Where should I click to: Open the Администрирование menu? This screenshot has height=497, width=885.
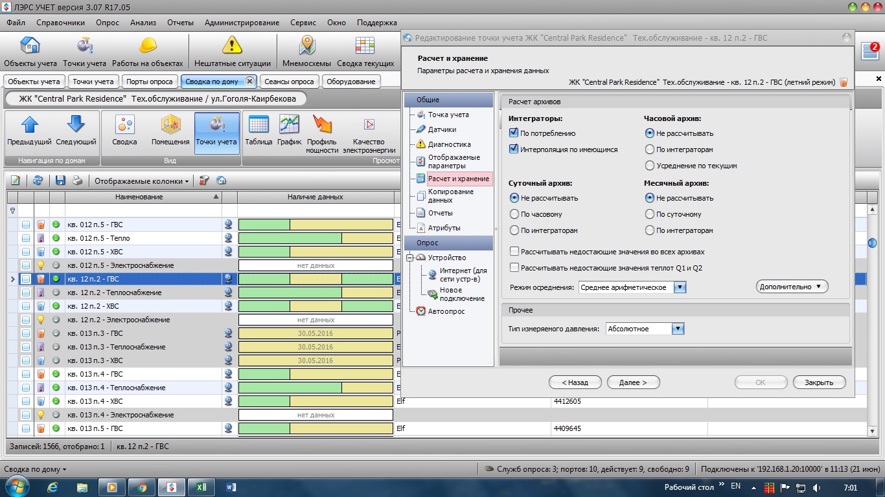click(242, 23)
